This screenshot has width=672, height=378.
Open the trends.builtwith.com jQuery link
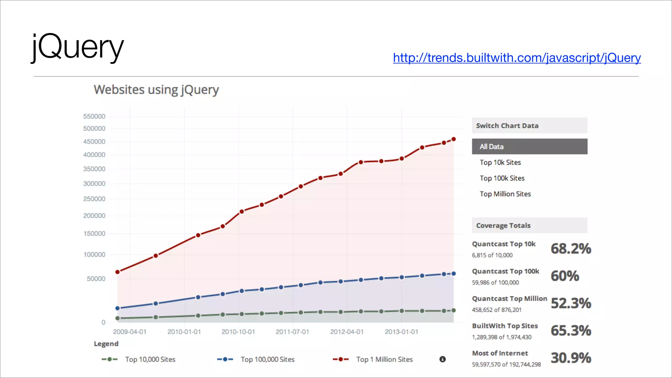tap(517, 58)
